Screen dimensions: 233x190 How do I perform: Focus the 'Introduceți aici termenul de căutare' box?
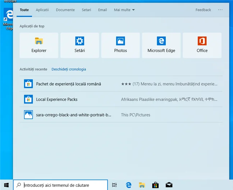[60, 185]
